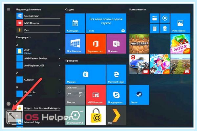197x131 pixels.
Task: Launch the Microsoft Edge tile
Action: 116,74
